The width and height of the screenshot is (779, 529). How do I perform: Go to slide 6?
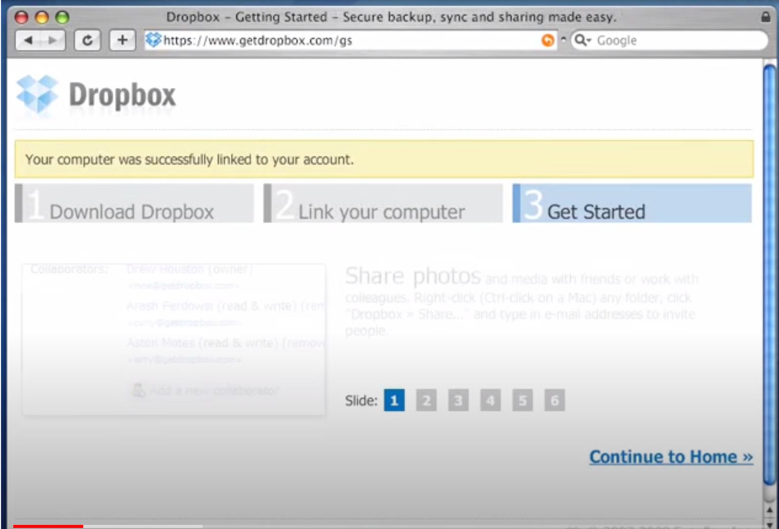(x=554, y=400)
